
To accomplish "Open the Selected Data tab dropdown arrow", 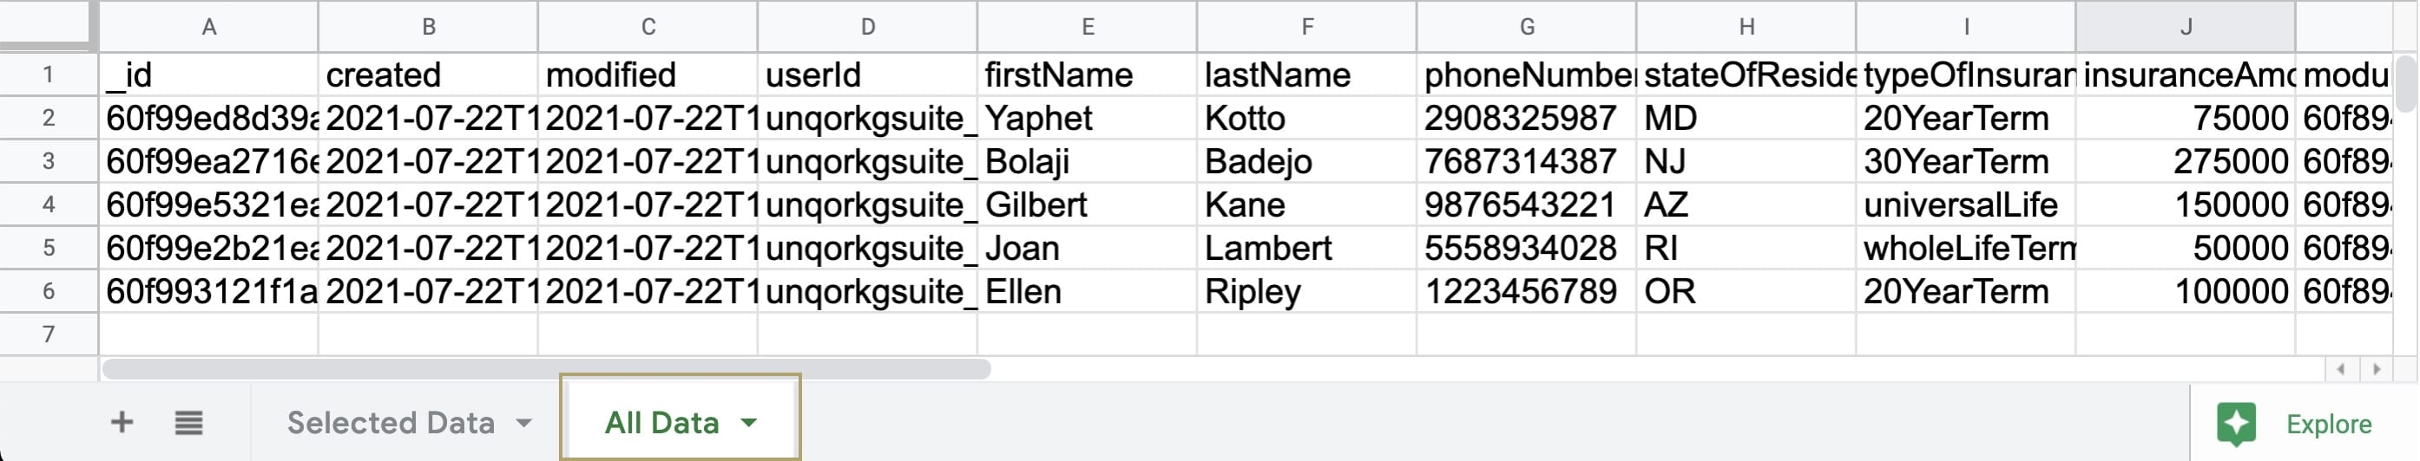I will click(523, 424).
